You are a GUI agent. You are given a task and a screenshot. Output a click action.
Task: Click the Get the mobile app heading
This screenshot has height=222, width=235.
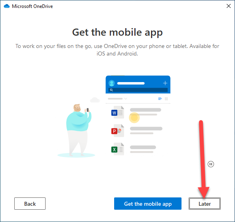pyautogui.click(x=117, y=33)
